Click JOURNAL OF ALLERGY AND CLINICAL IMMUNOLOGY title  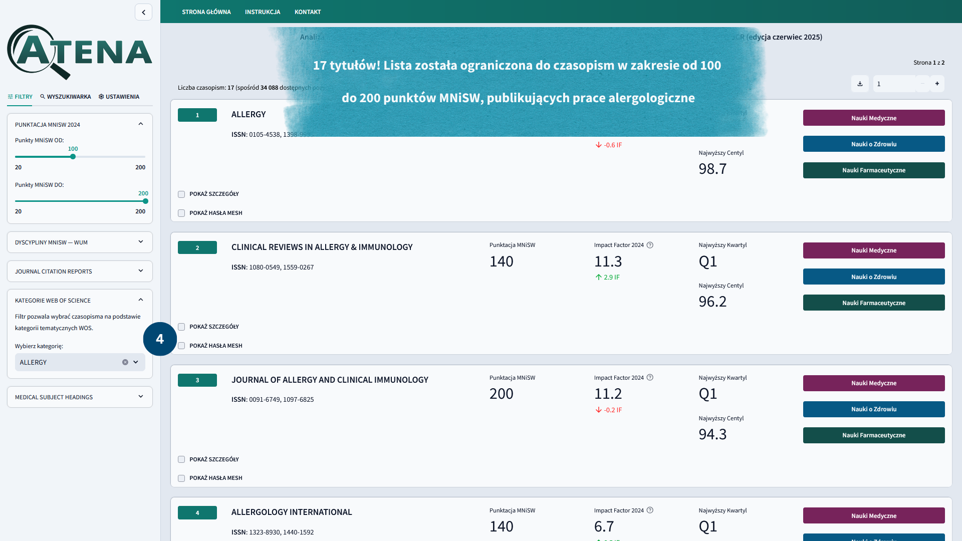(330, 380)
